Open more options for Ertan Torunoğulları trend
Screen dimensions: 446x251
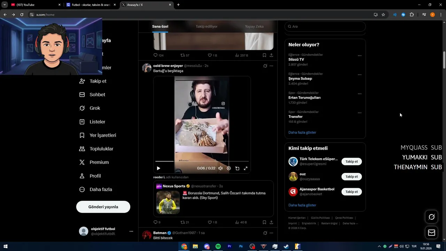(360, 94)
